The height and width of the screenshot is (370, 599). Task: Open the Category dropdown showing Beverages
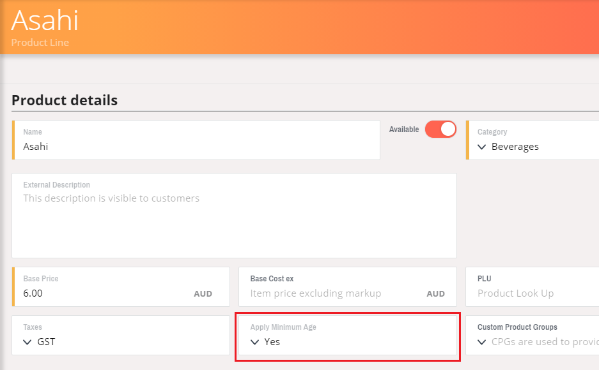533,140
